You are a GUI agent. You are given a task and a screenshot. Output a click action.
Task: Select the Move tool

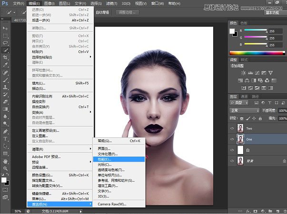click(x=5, y=29)
